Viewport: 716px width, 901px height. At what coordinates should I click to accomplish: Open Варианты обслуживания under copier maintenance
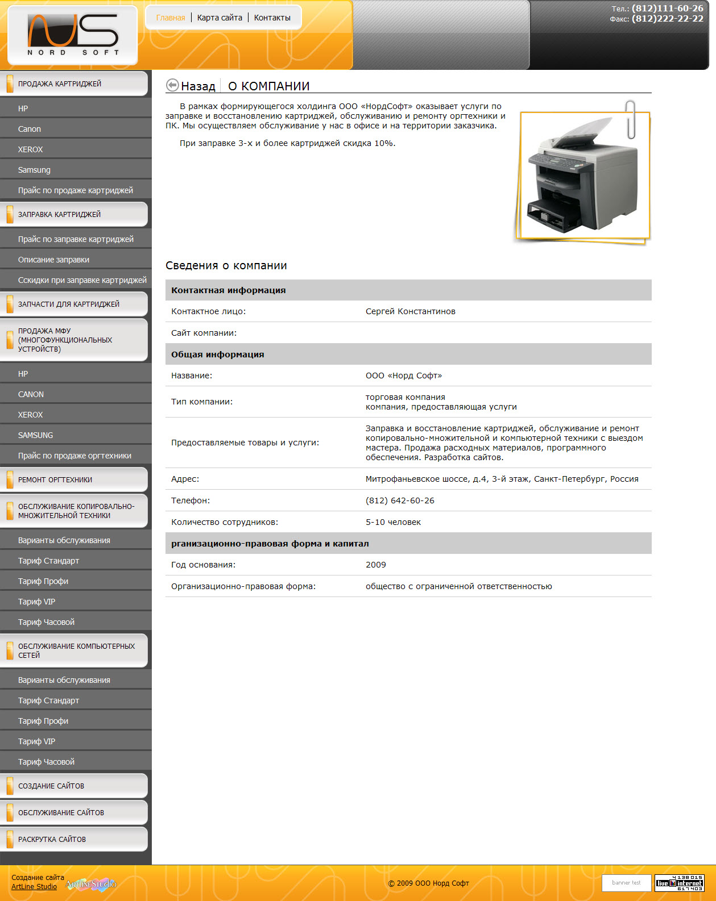tap(76, 540)
